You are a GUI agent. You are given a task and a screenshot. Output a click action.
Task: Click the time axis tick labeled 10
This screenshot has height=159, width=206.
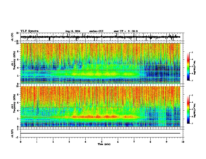tap(183, 142)
